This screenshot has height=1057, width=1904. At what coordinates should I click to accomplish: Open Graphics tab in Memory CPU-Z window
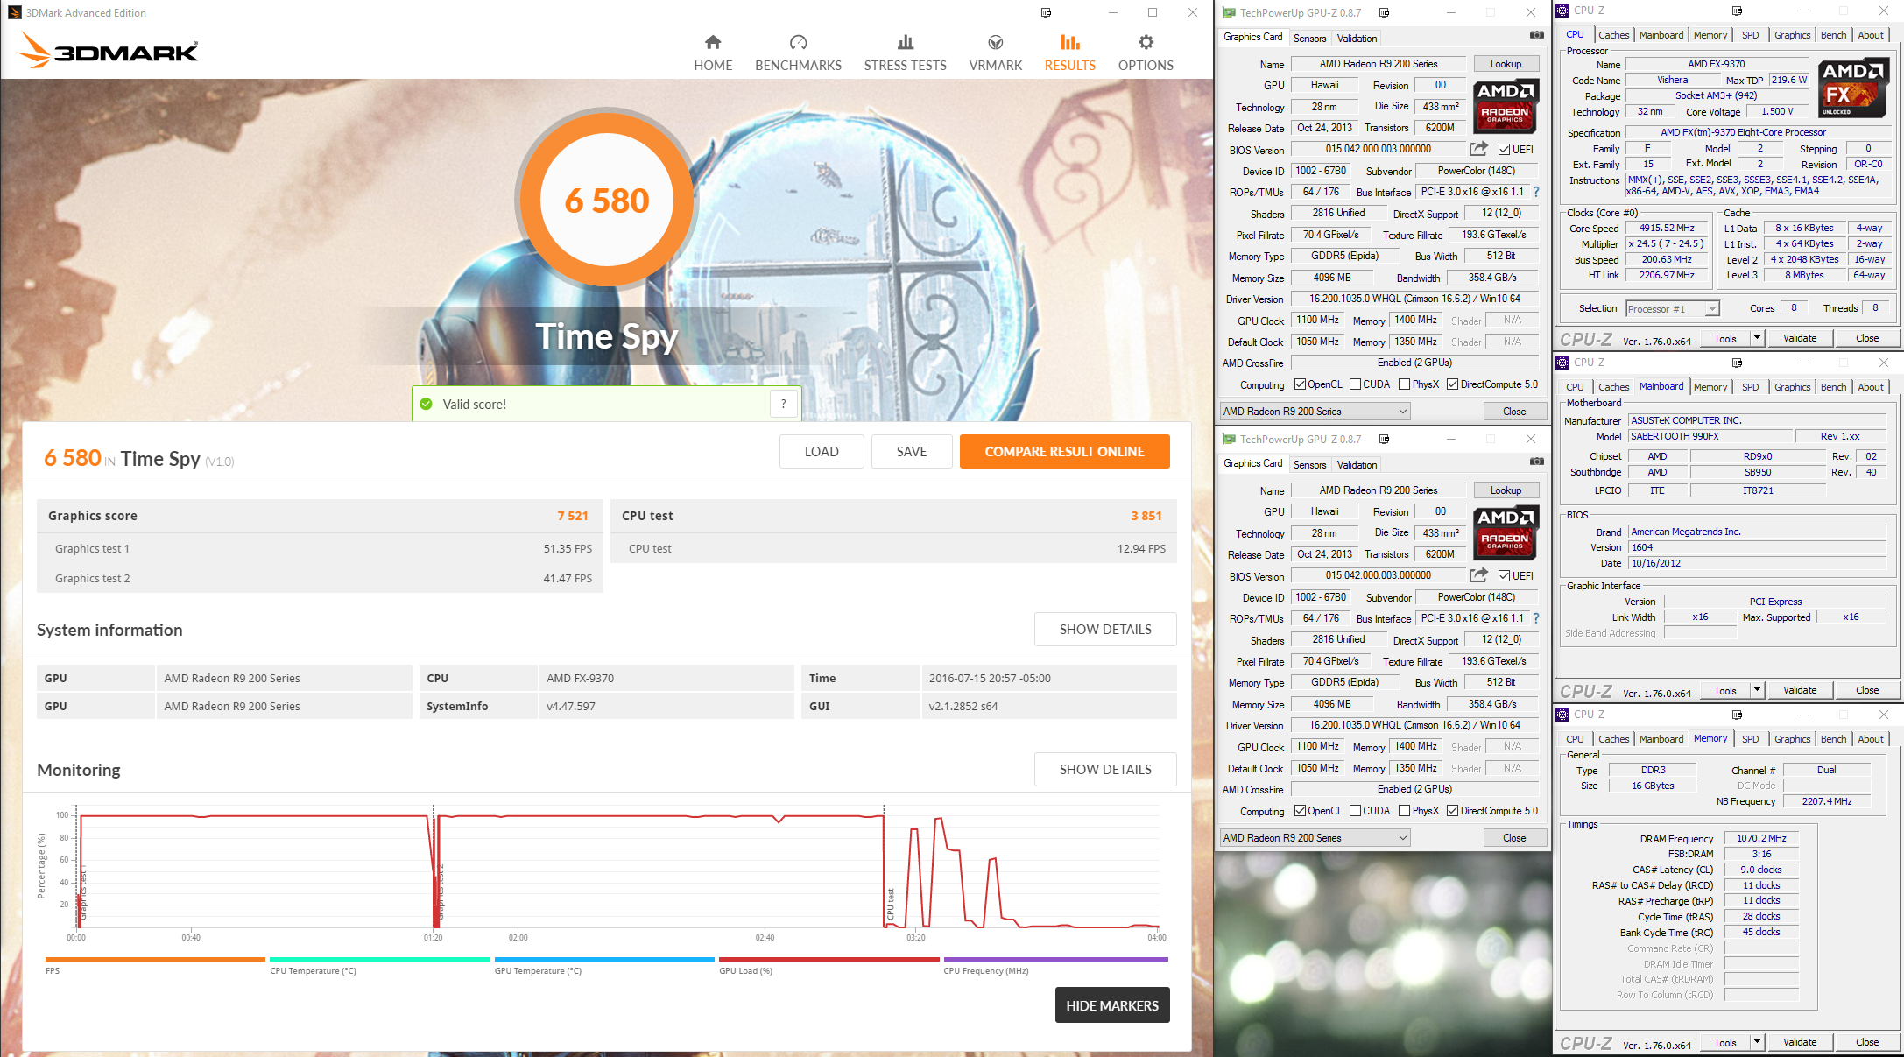coord(1792,739)
